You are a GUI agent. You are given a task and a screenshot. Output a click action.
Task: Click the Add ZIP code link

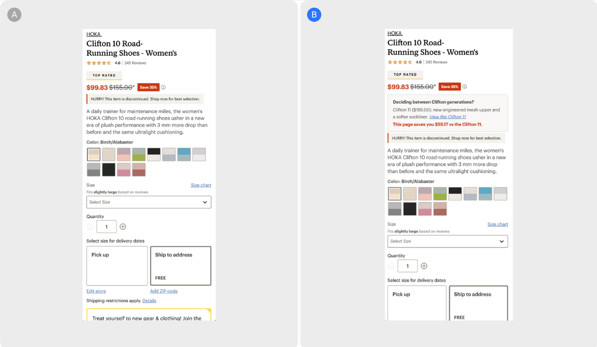tap(164, 291)
